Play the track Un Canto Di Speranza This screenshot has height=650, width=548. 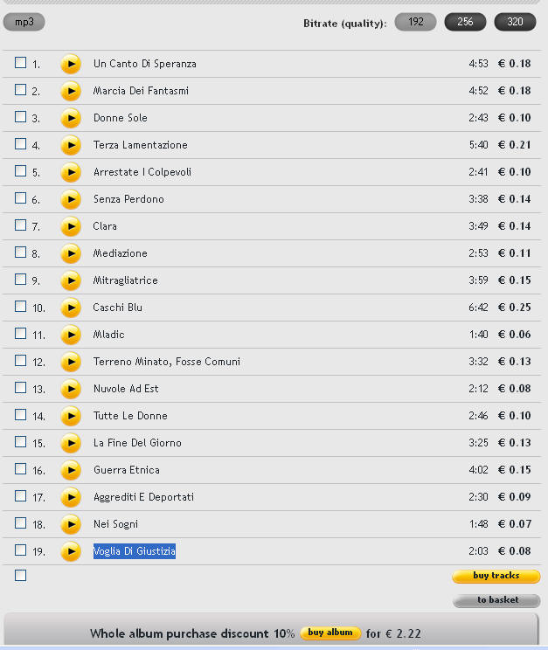click(x=71, y=64)
